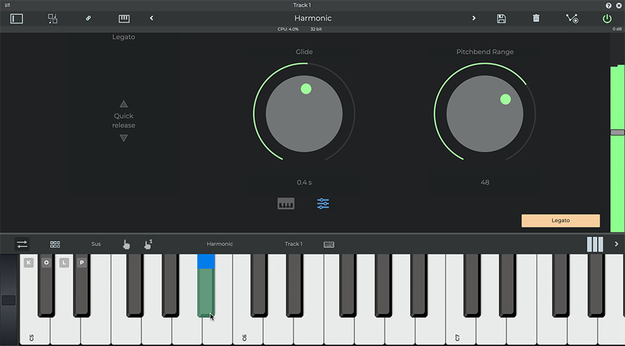This screenshot has width=625, height=346.
Task: Click the Track 1 label in keyboard bar
Action: pyautogui.click(x=293, y=244)
